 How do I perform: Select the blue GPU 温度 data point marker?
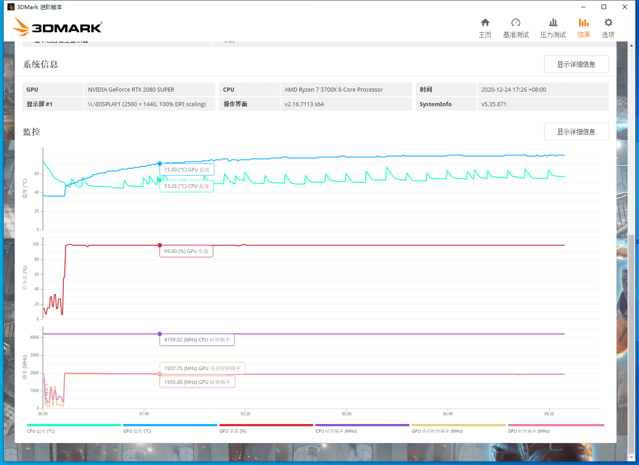click(160, 163)
